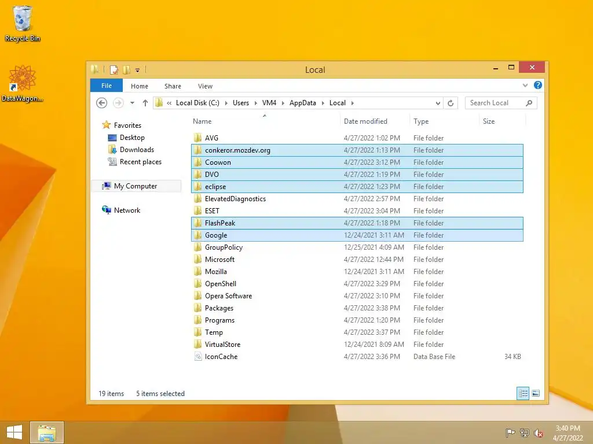The height and width of the screenshot is (444, 593).
Task: Switch to the Share ribbon tab
Action: pos(173,86)
